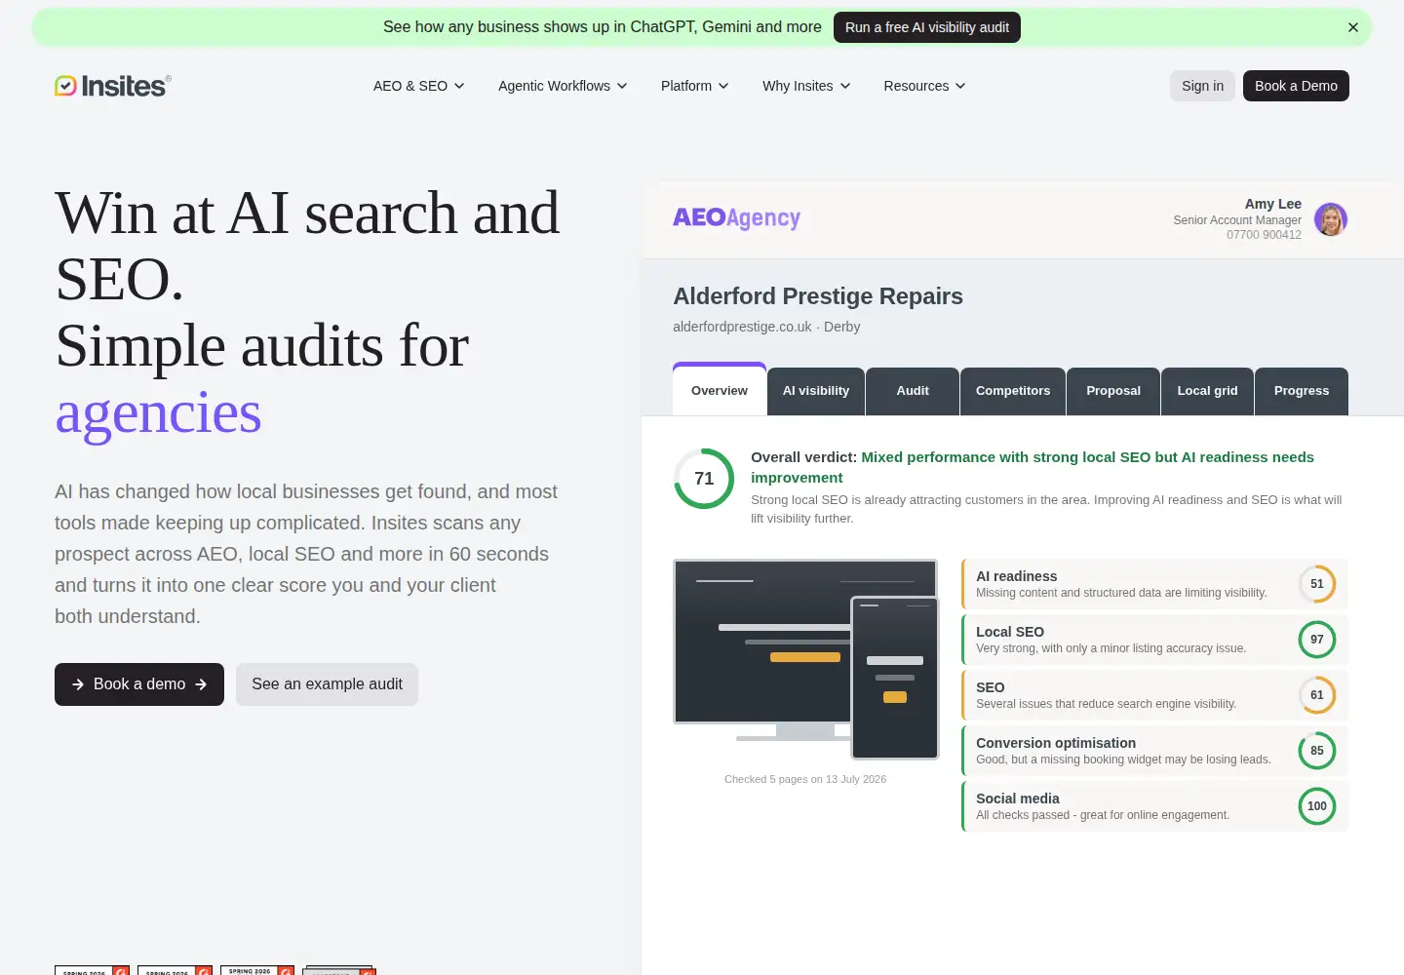Image resolution: width=1404 pixels, height=975 pixels.
Task: Open the Conversion optimisation card
Action: (1154, 751)
